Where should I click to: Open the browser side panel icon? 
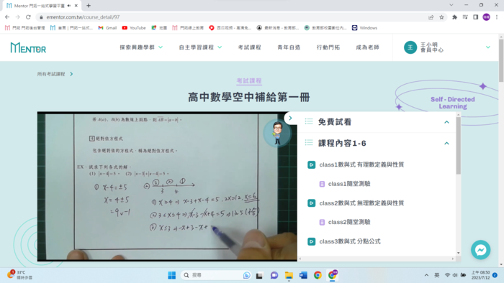pos(476,17)
